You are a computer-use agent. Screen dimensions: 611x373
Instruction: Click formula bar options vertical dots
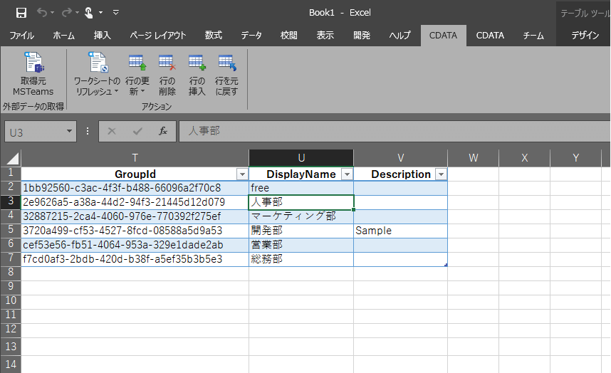click(x=88, y=131)
